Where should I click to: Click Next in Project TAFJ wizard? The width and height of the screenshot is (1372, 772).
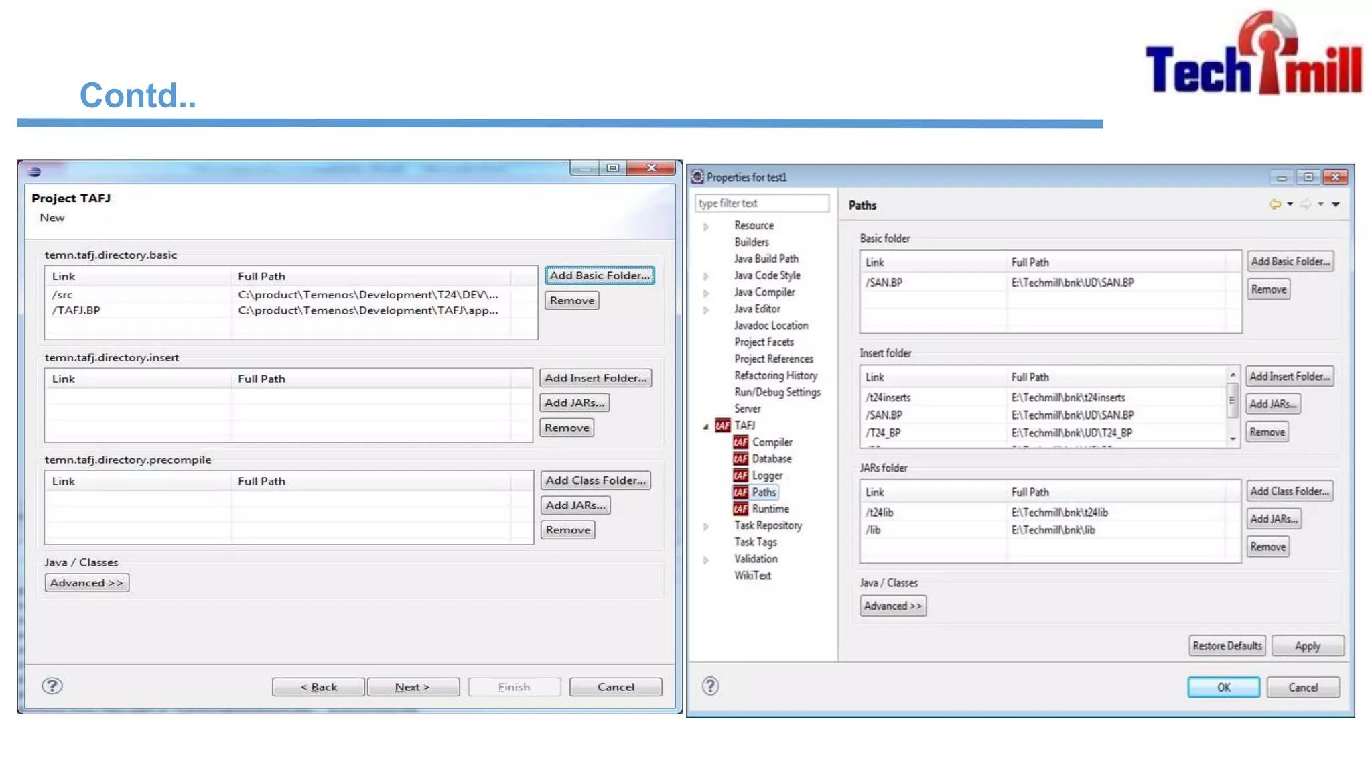pyautogui.click(x=413, y=687)
